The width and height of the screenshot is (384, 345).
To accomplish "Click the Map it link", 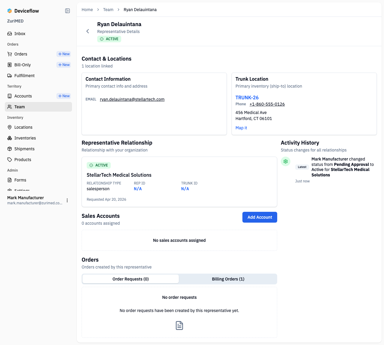I will coord(241,128).
